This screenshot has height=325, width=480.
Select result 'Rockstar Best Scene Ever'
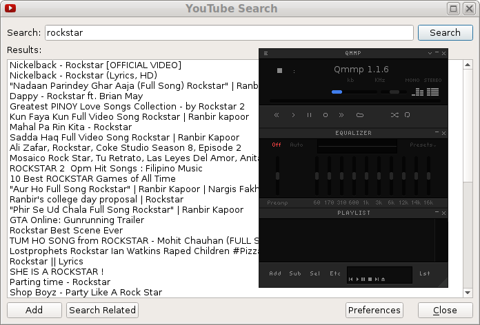[66, 230]
